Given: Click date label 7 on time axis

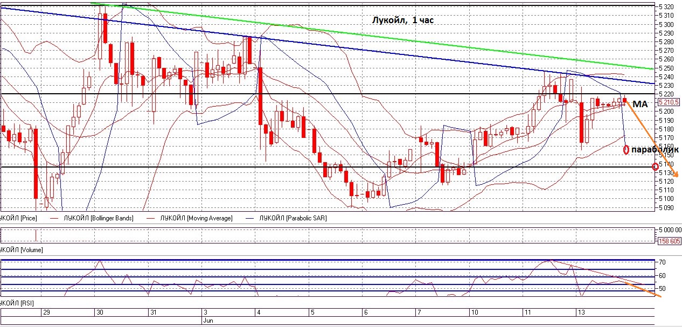Looking at the screenshot, I should point(418,312).
